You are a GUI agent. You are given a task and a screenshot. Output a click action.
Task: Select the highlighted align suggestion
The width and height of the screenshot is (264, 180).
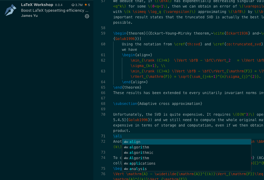135,142
